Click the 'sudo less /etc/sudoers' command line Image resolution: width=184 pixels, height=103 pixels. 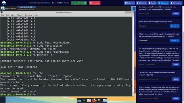pos(36,43)
